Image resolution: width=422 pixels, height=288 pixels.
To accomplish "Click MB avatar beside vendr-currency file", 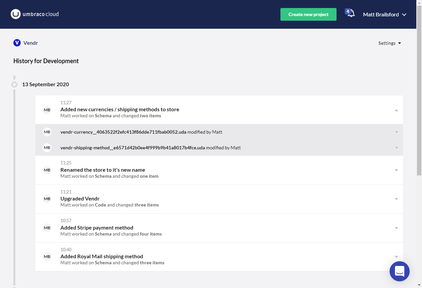I will click(x=47, y=132).
